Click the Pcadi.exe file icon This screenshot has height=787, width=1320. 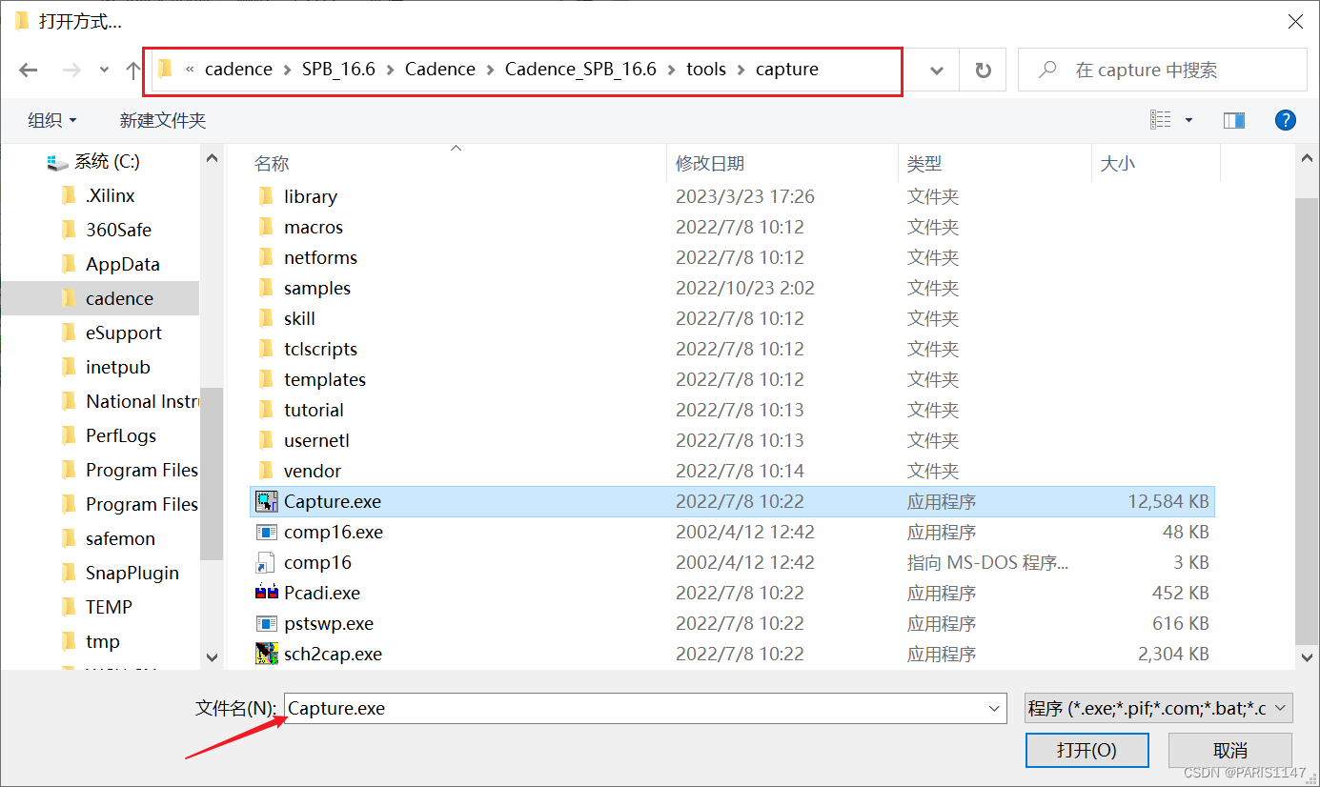coord(267,593)
